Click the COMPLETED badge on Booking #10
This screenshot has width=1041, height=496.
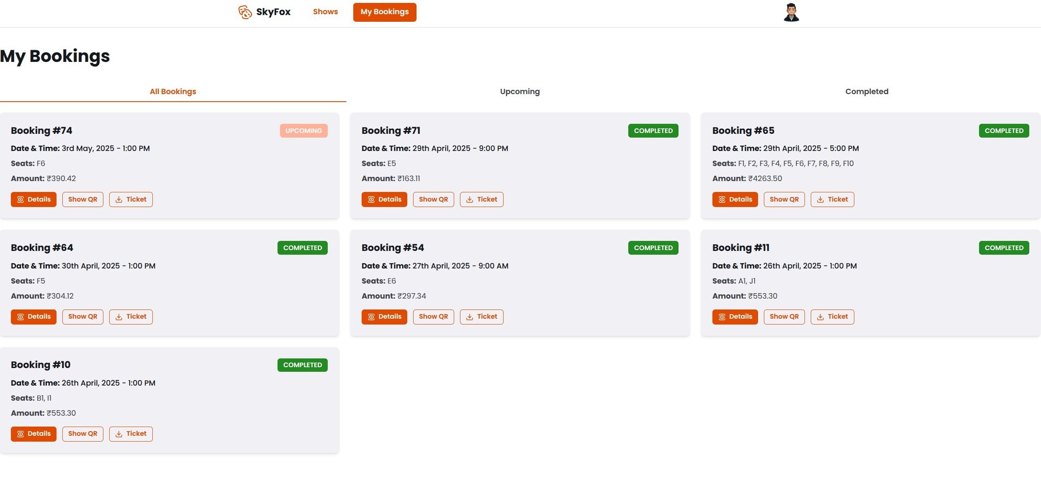(x=303, y=365)
